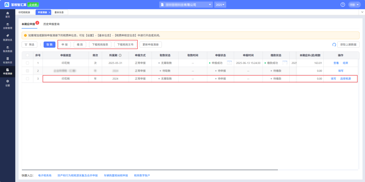
Task: Open 设置 settings in the sidebar
Action: (x=8, y=83)
